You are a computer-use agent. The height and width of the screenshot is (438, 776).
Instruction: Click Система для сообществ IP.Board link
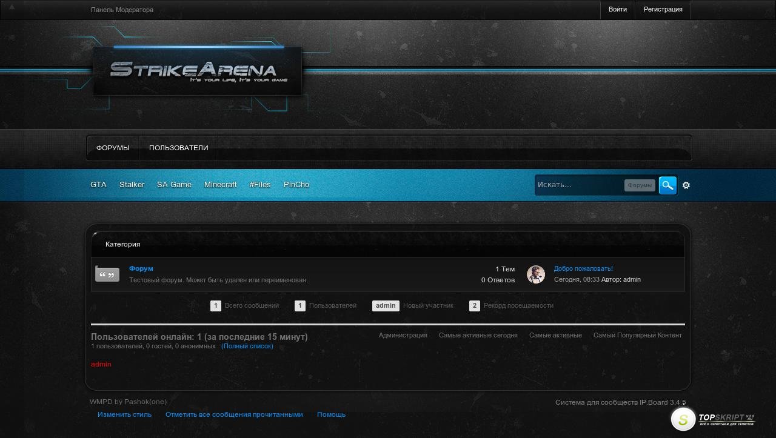tap(621, 403)
